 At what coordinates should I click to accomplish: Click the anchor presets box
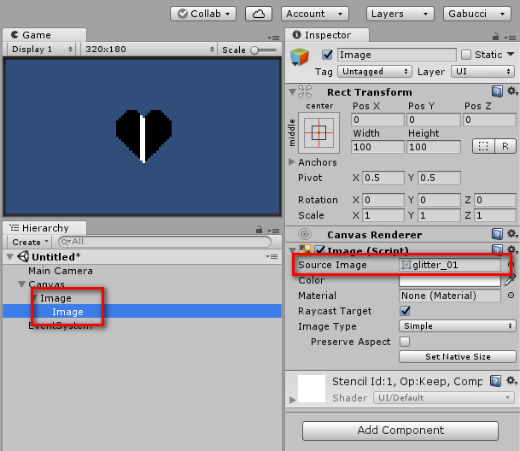318,132
